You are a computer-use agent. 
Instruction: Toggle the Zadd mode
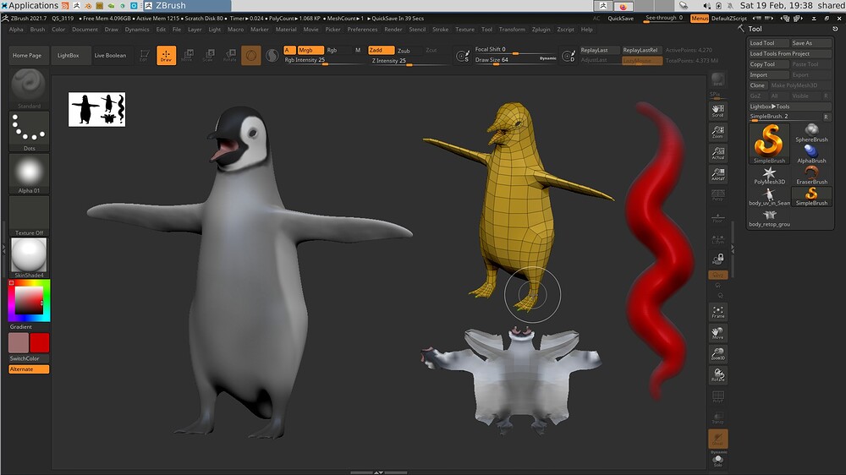click(x=381, y=50)
